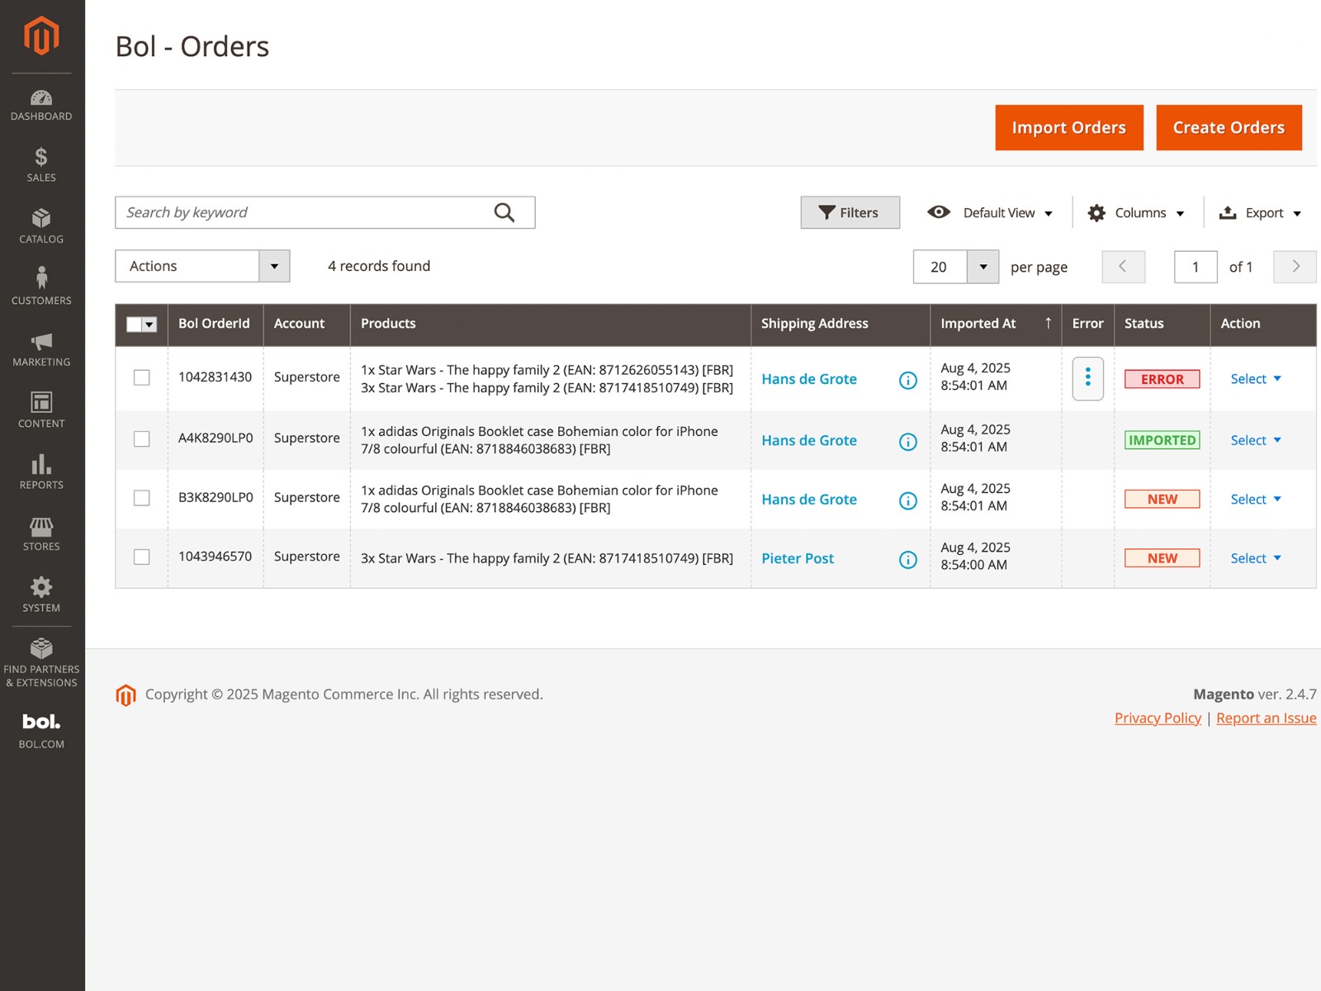1321x991 pixels.
Task: Open Select action for order 1043946570
Action: (x=1256, y=558)
